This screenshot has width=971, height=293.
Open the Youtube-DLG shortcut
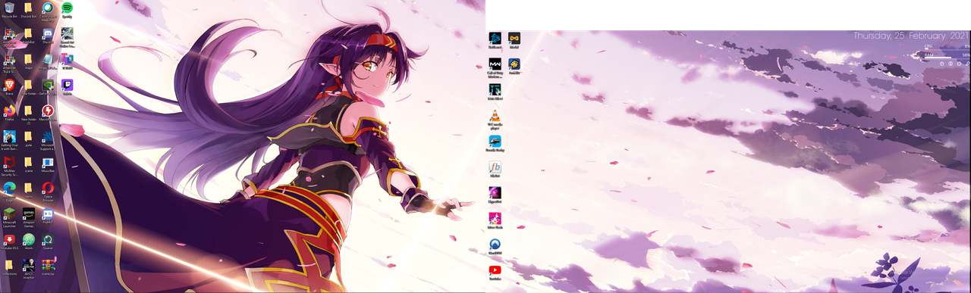[x=9, y=242]
